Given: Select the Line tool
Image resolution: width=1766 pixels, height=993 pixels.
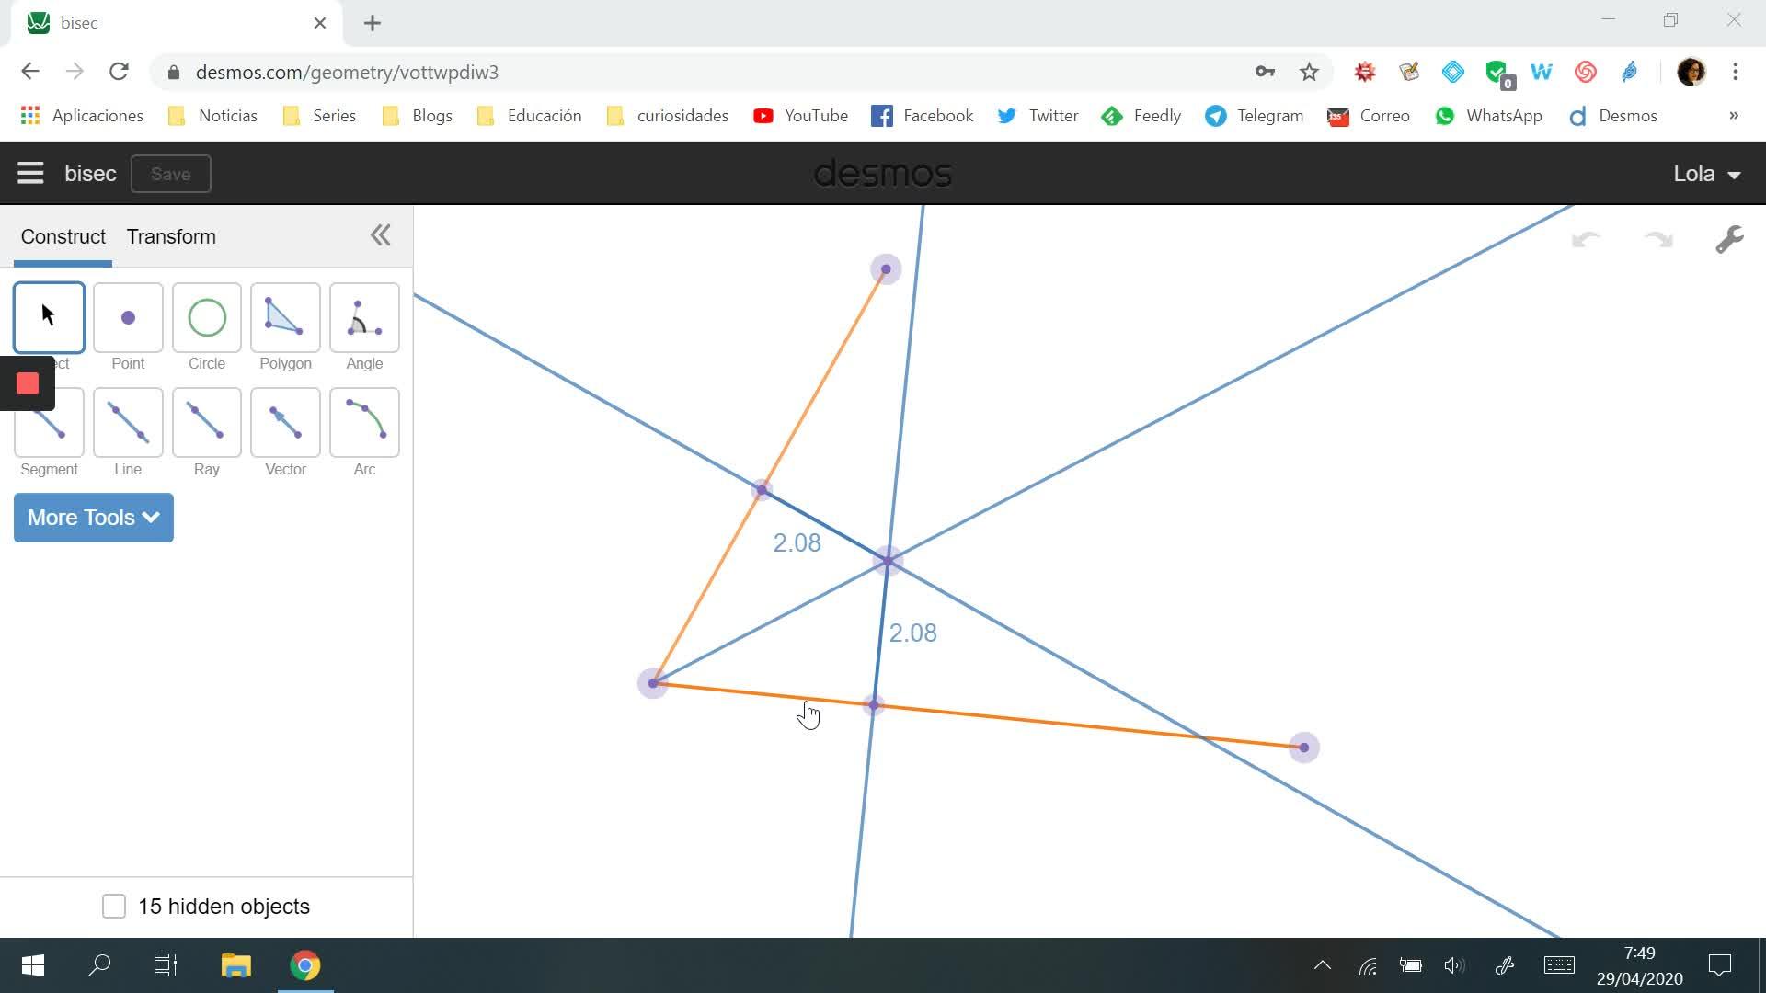Looking at the screenshot, I should 128,423.
